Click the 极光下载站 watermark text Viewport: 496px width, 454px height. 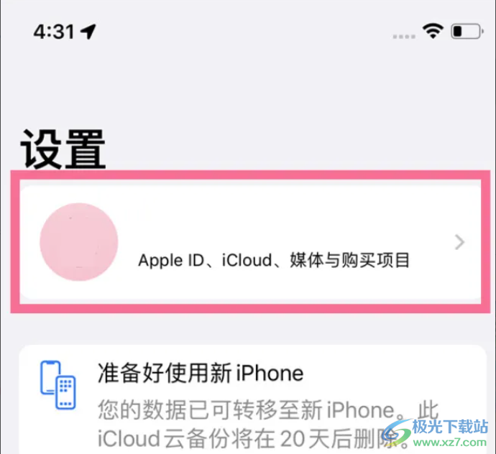(450, 427)
